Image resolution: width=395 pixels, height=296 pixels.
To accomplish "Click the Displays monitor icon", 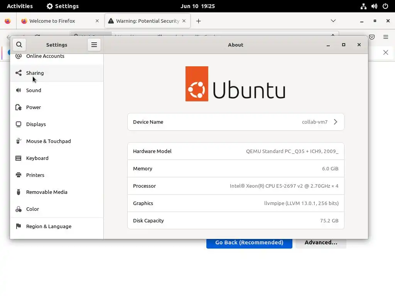I will (19, 124).
